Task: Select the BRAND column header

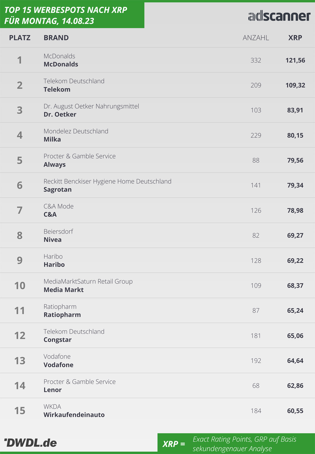Action: point(56,38)
